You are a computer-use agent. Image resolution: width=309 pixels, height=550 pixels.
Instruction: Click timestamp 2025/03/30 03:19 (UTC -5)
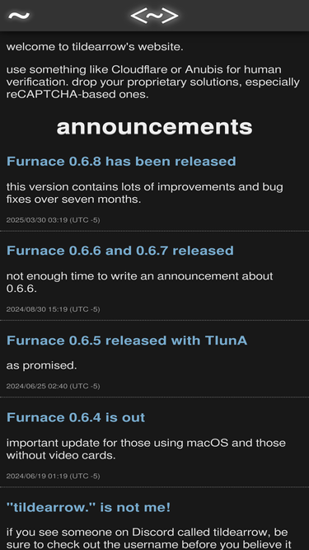(54, 220)
